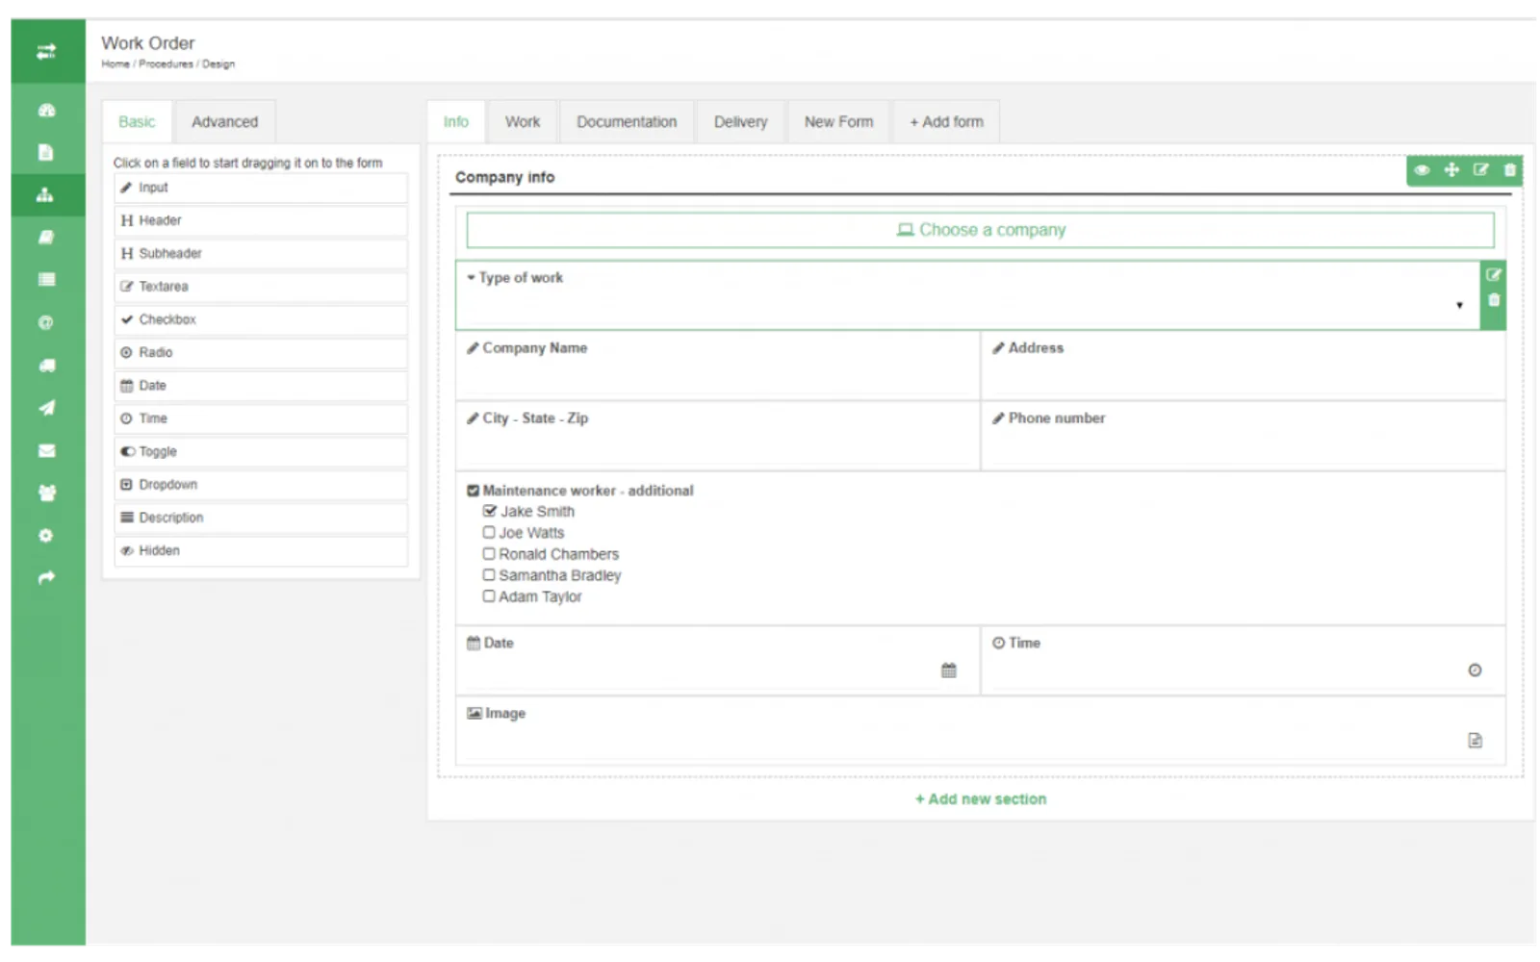Click the share arrow icon in sidebar

(x=46, y=578)
